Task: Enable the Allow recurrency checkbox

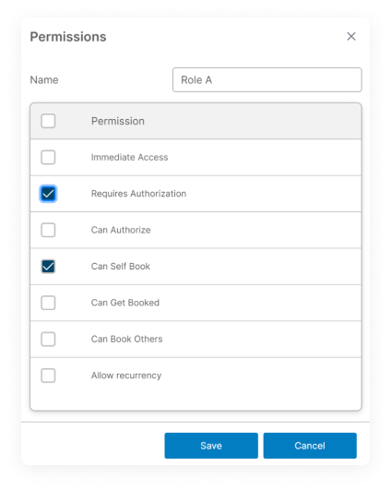Action: coord(48,376)
